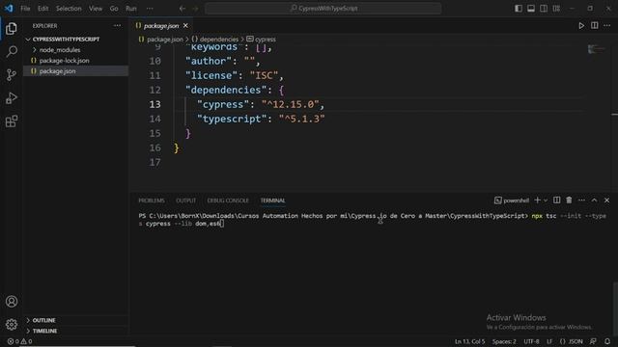Screen dimensions: 618x347
Task: Click line 14 typescript dependency text
Action: coord(261,119)
